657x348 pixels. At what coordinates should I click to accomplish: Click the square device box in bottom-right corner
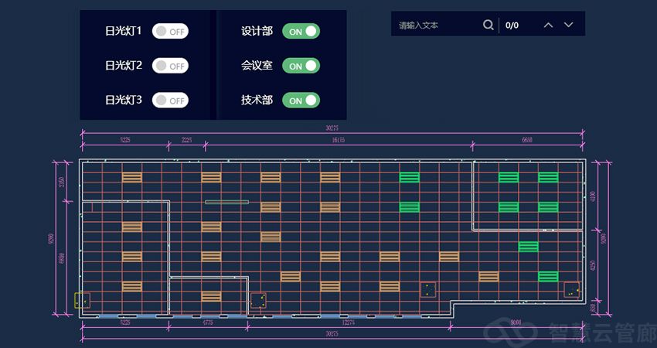pos(571,289)
